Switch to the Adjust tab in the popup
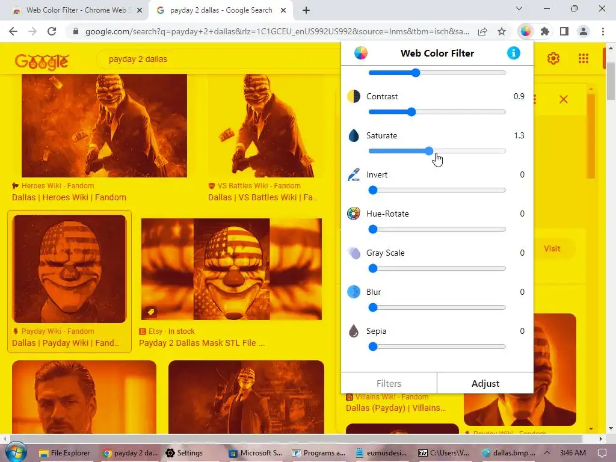This screenshot has width=616, height=462. 485,383
